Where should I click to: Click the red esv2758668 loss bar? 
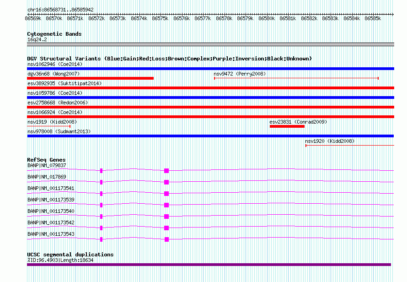(x=210, y=107)
